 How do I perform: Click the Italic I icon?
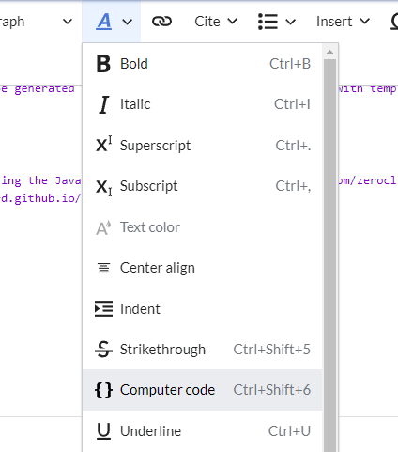click(x=104, y=104)
